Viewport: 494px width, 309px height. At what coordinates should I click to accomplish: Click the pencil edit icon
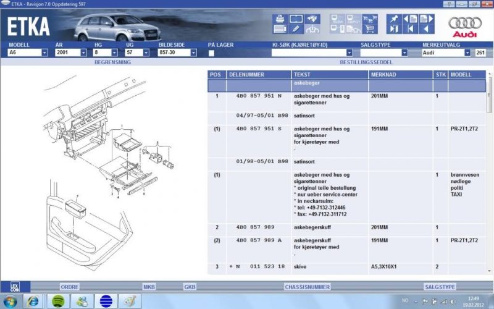click(x=296, y=28)
